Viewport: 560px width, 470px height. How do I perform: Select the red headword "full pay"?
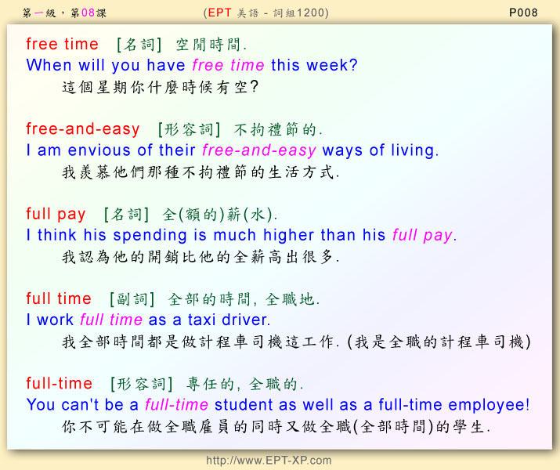(x=56, y=213)
